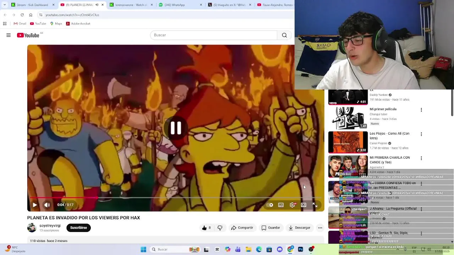
Task: View site information icon in address bar
Action: [41, 15]
